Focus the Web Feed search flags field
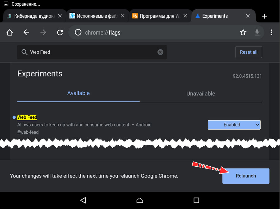The width and height of the screenshot is (280, 209). 92,52
